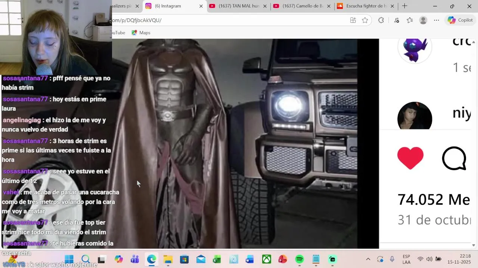Open the light-blue app icon next to Excel
Image resolution: width=478 pixels, height=268 pixels.
tap(233, 259)
